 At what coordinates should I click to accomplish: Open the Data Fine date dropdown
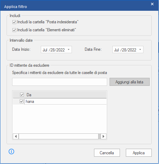[140, 50]
